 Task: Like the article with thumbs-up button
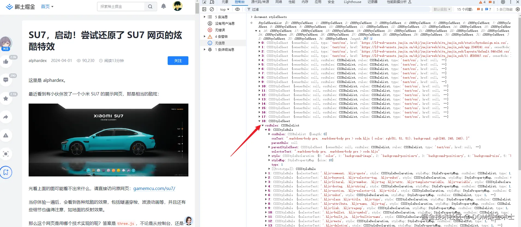6,61
